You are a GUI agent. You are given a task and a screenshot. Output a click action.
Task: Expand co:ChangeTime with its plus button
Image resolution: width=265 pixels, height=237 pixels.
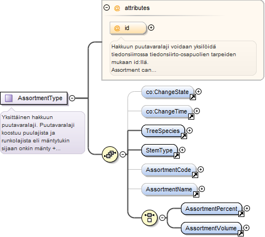(197, 111)
